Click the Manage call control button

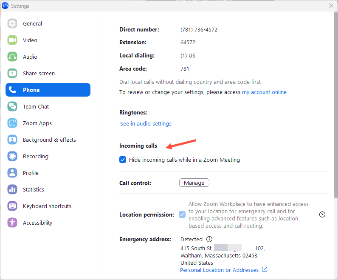(194, 183)
